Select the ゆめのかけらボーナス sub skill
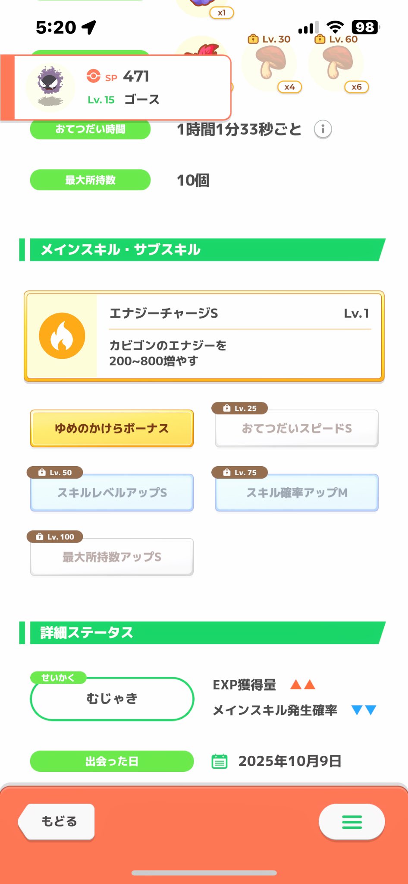The width and height of the screenshot is (408, 884). (112, 428)
